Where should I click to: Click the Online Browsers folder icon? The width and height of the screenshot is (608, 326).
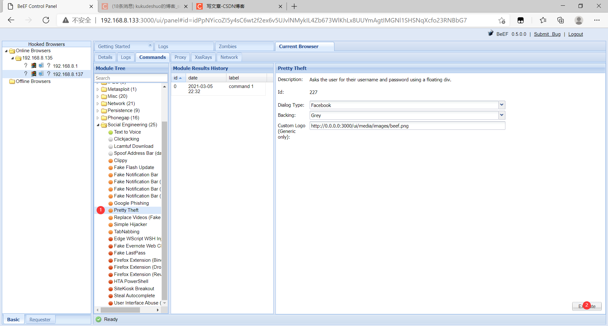pyautogui.click(x=12, y=51)
